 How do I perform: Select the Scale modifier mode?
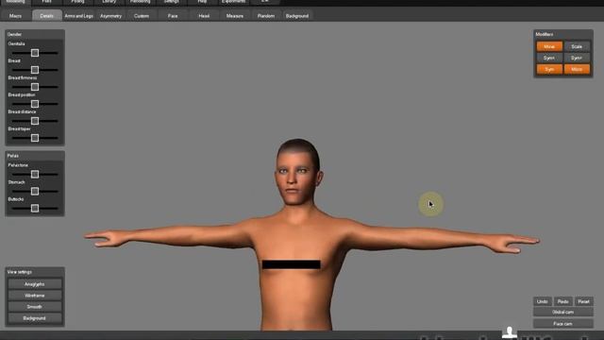pos(577,46)
